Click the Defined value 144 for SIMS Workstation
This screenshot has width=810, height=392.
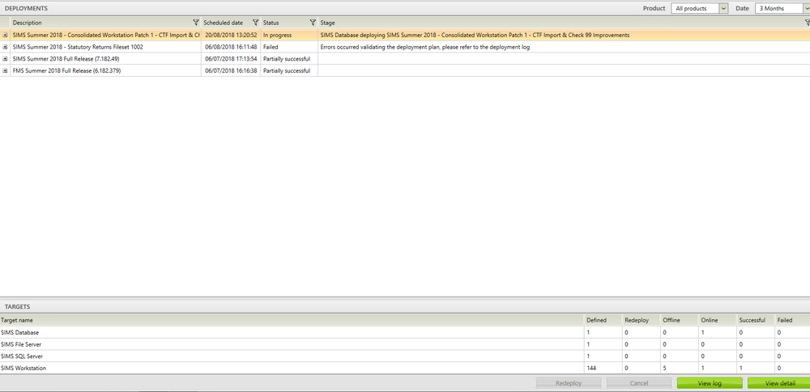click(x=591, y=369)
